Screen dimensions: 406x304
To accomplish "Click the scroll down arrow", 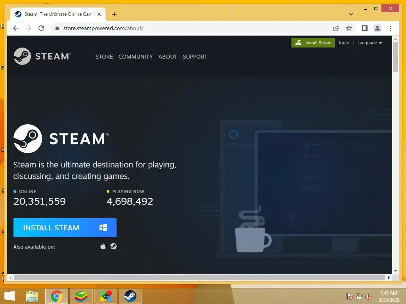I will point(395,271).
